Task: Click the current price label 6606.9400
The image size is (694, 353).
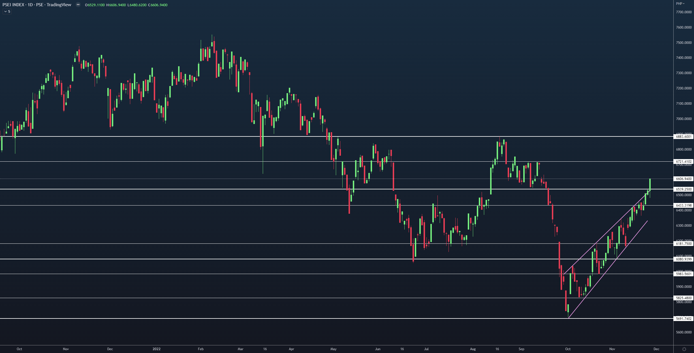Action: pyautogui.click(x=684, y=179)
